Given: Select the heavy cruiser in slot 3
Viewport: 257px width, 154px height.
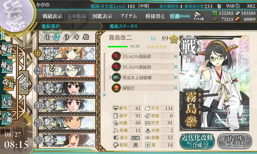Looking at the screenshot, I should point(69,88).
